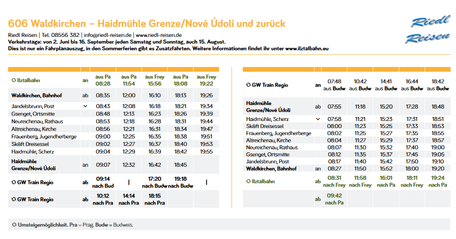Click 15:25 at Skilift Dreisessel
456x239 pixels.
[386, 126]
